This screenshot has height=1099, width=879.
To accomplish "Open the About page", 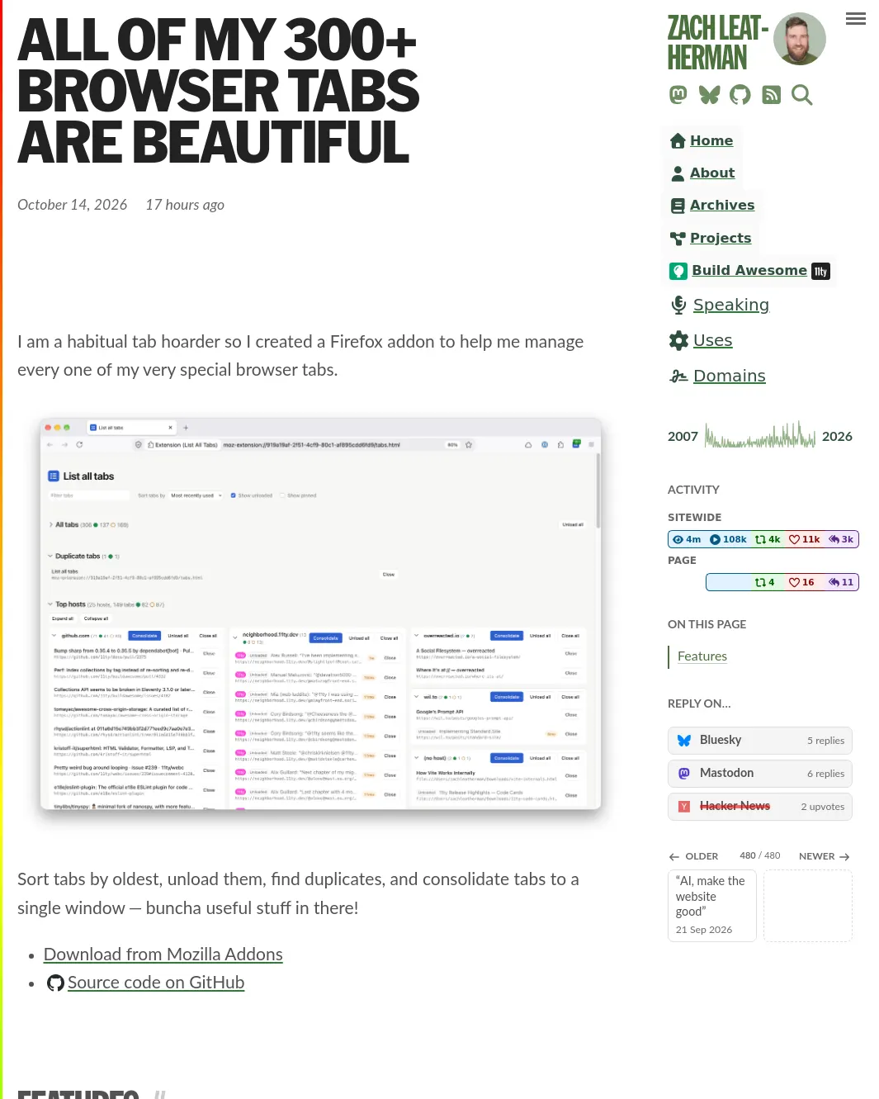I will [x=712, y=173].
